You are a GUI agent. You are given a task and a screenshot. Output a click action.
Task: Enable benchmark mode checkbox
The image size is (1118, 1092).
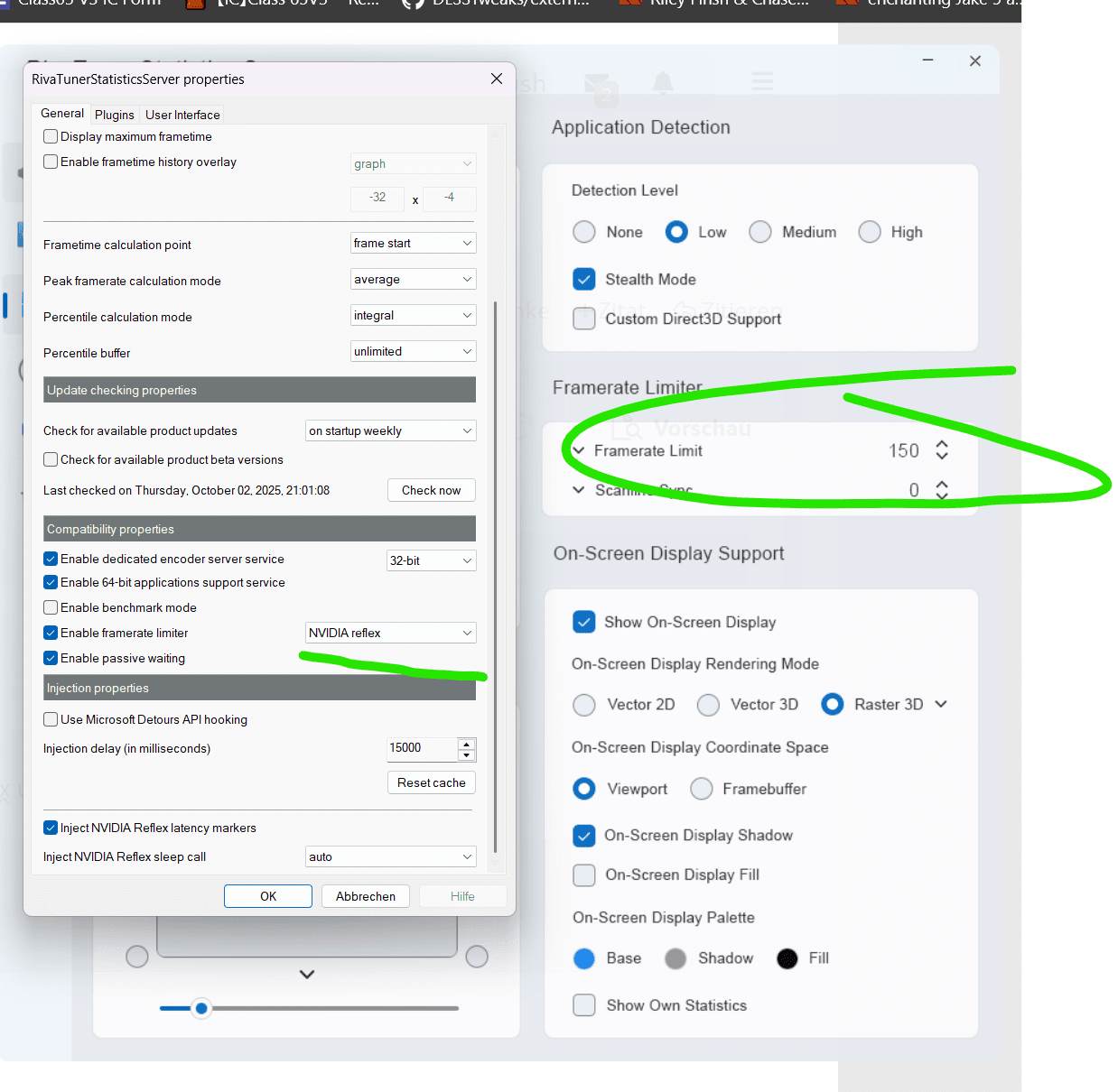point(51,607)
